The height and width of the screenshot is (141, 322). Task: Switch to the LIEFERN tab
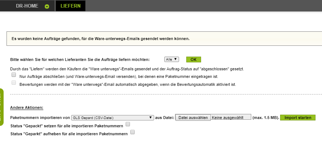click(x=70, y=6)
